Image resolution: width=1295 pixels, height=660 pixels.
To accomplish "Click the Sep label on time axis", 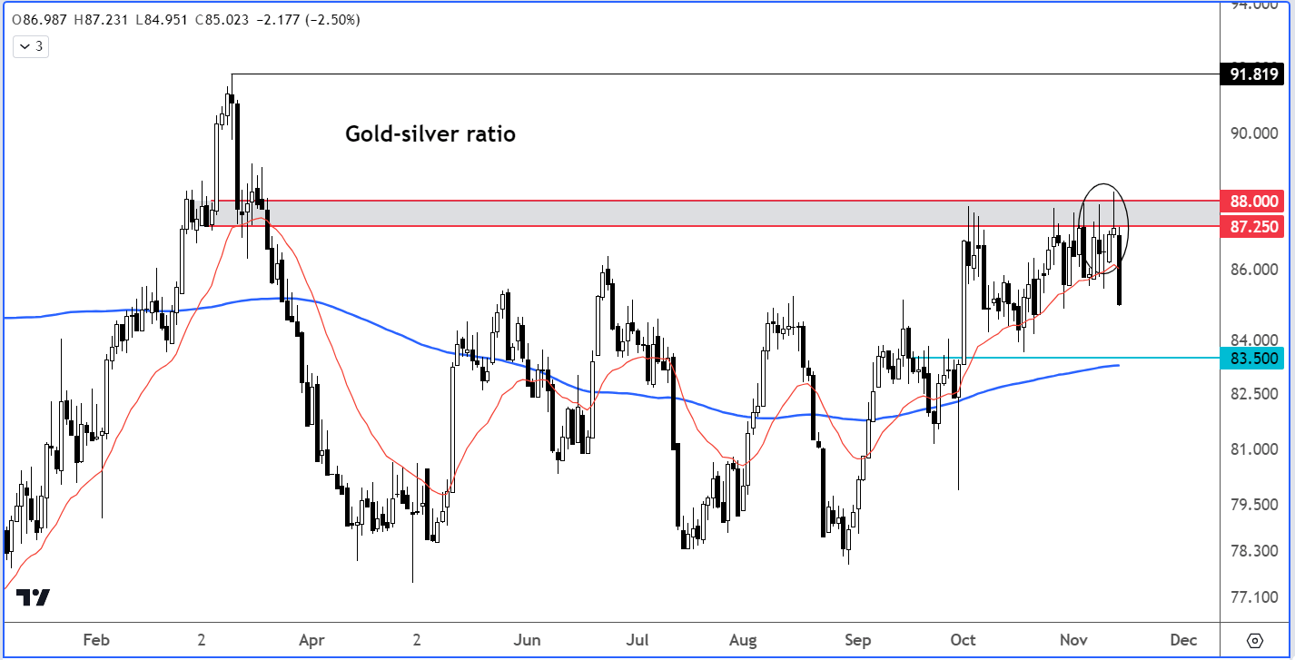I will coord(857,640).
